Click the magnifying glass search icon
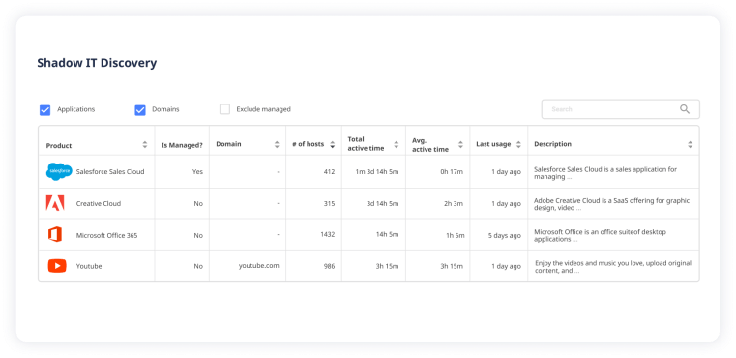The height and width of the screenshot is (358, 736). (685, 109)
